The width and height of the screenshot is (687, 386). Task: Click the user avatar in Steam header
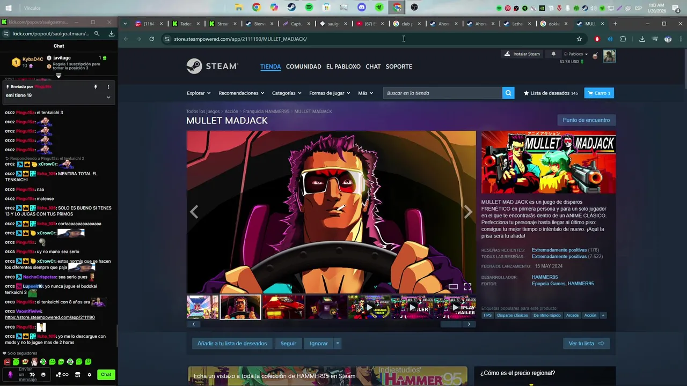pyautogui.click(x=609, y=56)
